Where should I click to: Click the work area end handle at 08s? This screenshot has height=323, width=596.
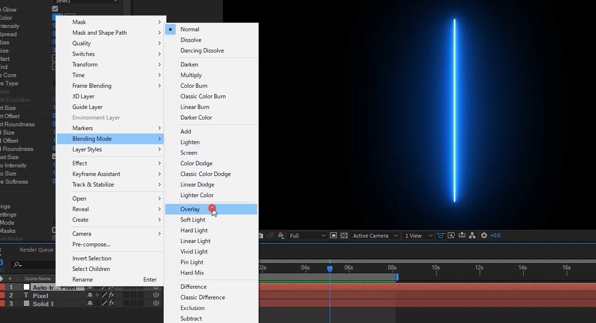(397, 277)
